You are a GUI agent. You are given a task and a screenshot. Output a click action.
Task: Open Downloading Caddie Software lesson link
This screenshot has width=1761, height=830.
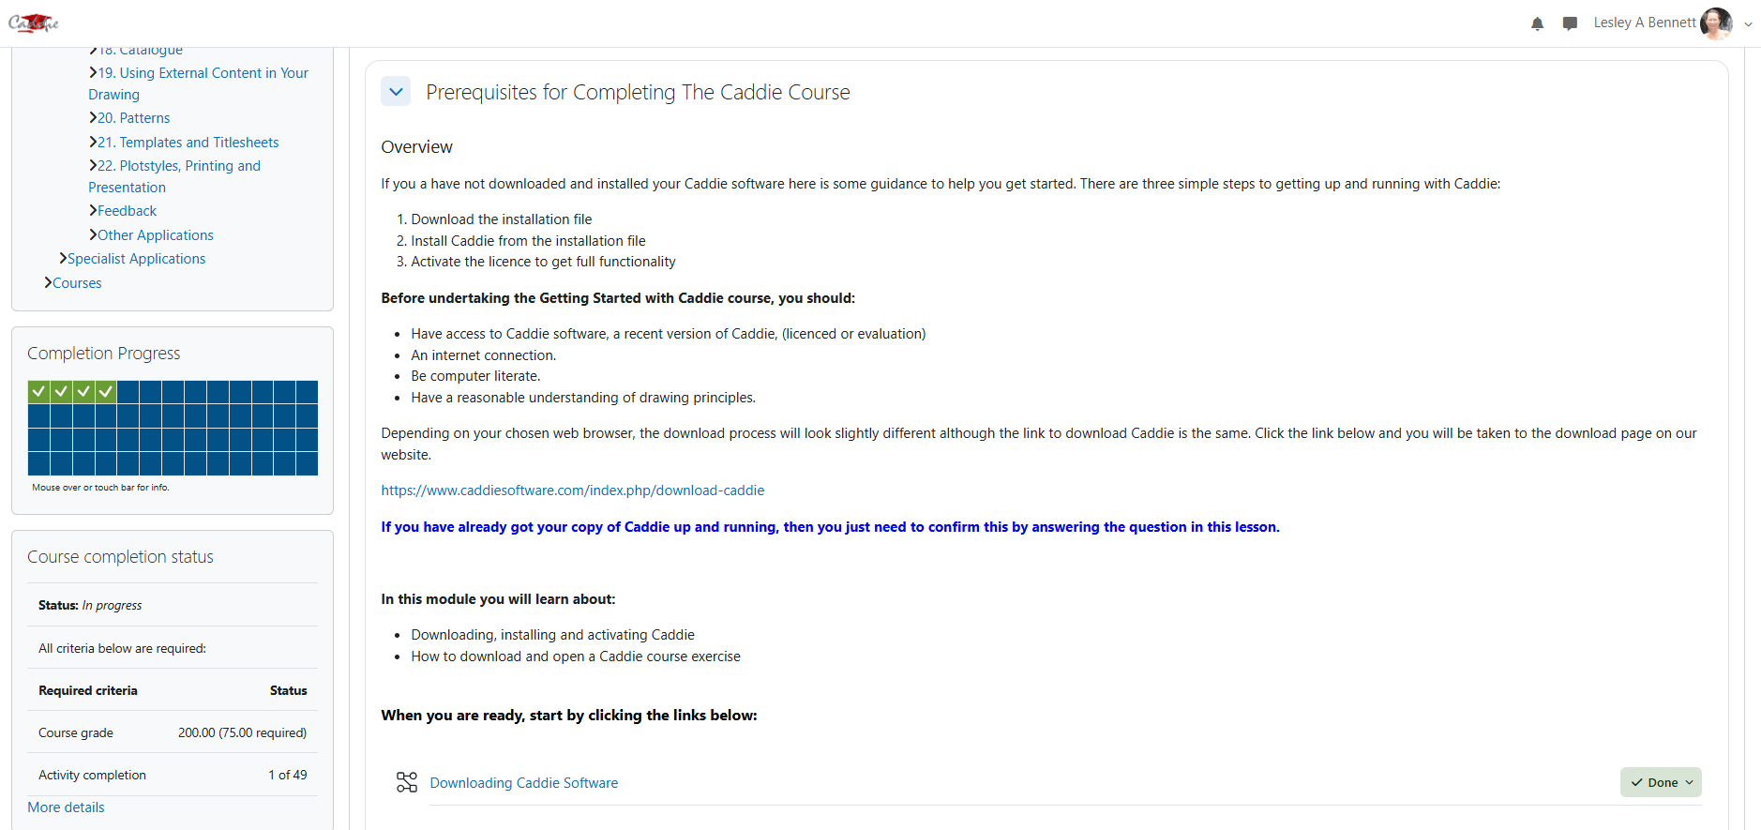click(523, 783)
